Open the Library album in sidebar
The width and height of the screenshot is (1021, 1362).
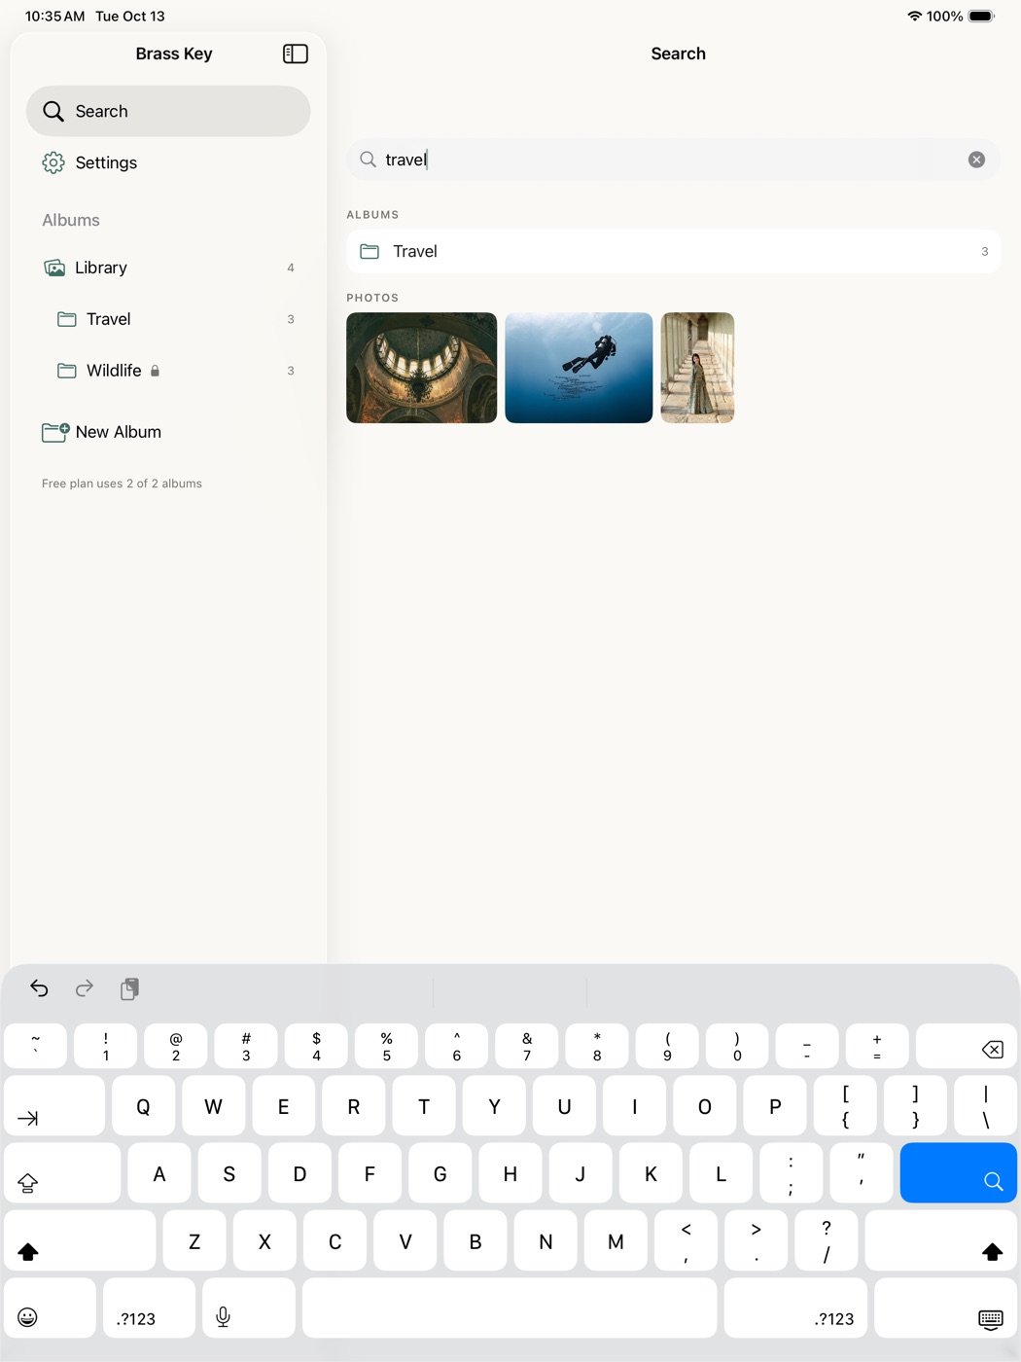tap(168, 268)
